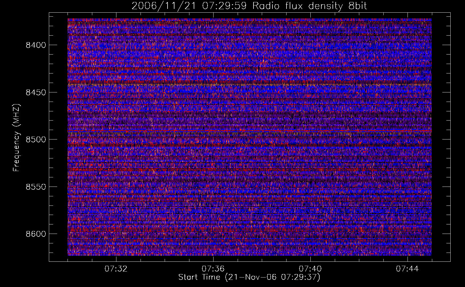Select the "Frequency (MHZ)" axis label
The width and height of the screenshot is (465, 287).
(x=16, y=137)
